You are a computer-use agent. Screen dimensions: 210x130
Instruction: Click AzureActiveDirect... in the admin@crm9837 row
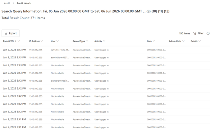(x=82, y=58)
